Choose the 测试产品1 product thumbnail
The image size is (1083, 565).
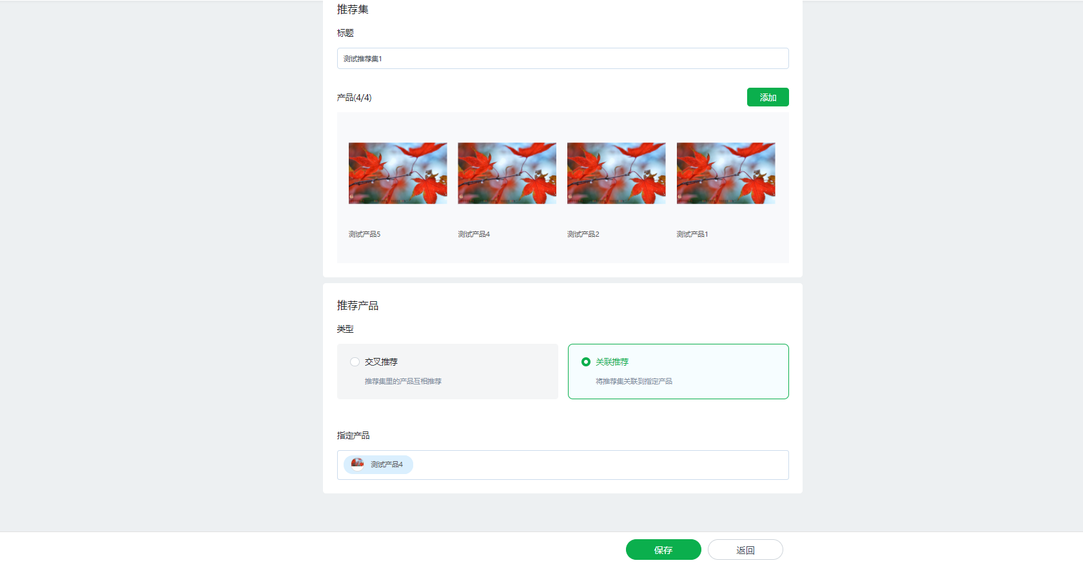[726, 173]
